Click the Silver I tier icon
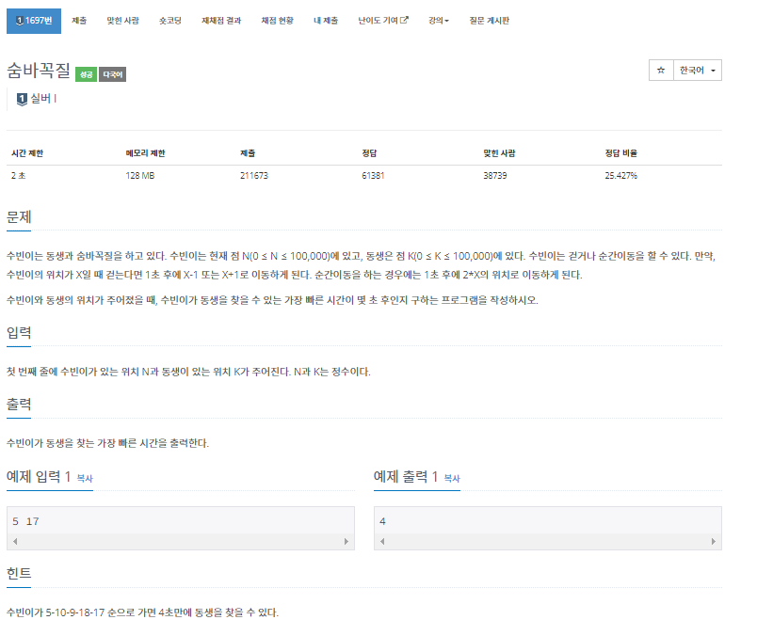The height and width of the screenshot is (636, 773). [22, 99]
